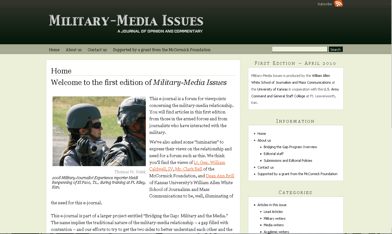Click the Search button
This screenshot has width=392, height=234.
335,49
